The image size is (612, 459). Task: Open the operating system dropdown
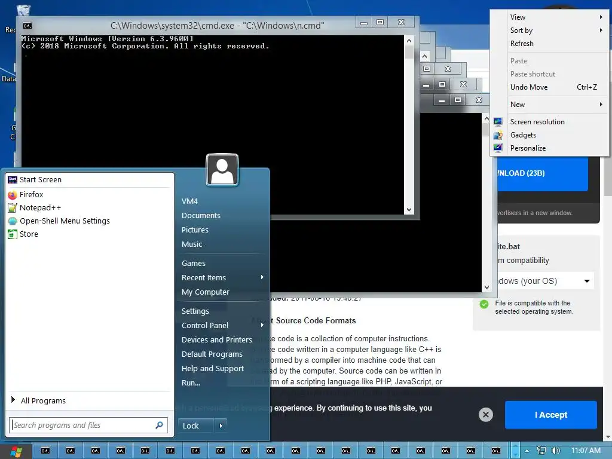(545, 281)
